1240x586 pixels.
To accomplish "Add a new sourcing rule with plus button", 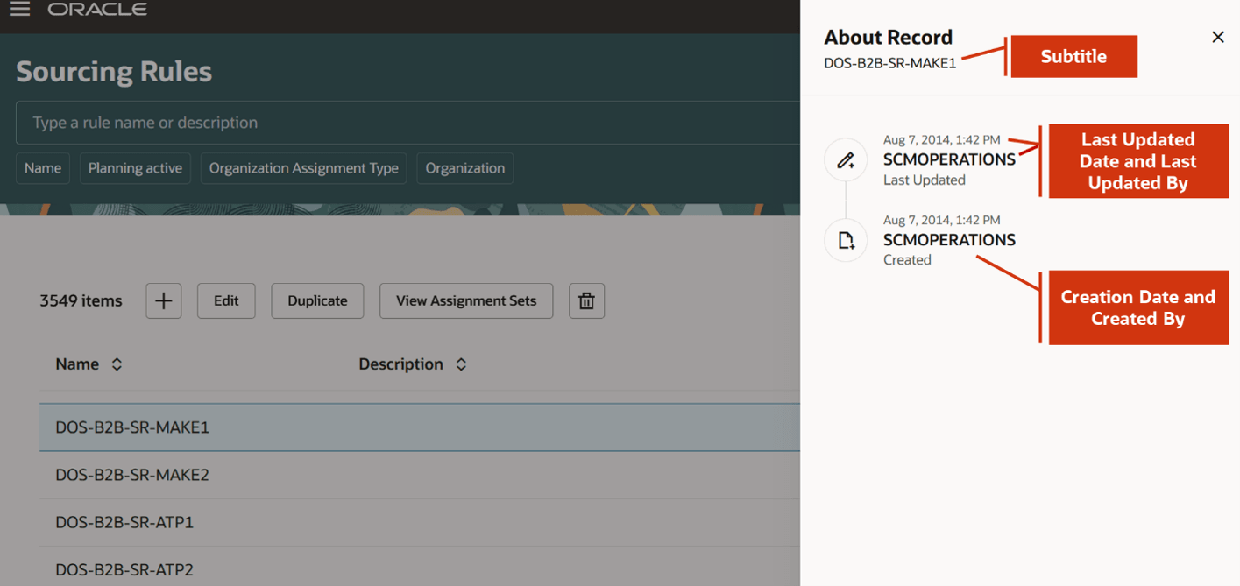I will tap(163, 300).
